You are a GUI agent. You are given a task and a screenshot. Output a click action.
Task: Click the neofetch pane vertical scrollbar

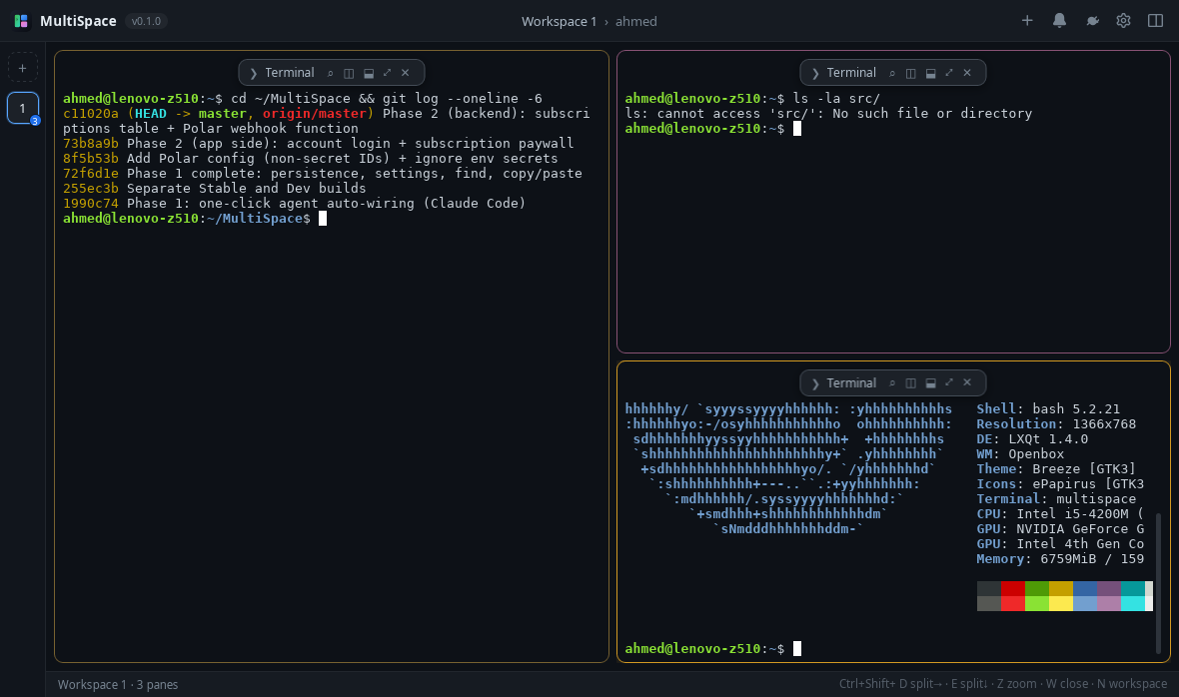[x=1158, y=583]
